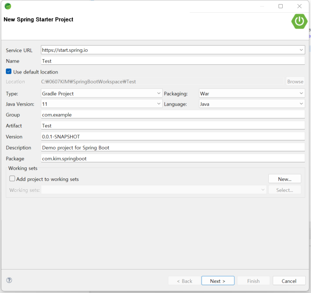Screen dimensions: 311x293
Task: Open the Packaging dropdown showing War
Action: point(252,93)
